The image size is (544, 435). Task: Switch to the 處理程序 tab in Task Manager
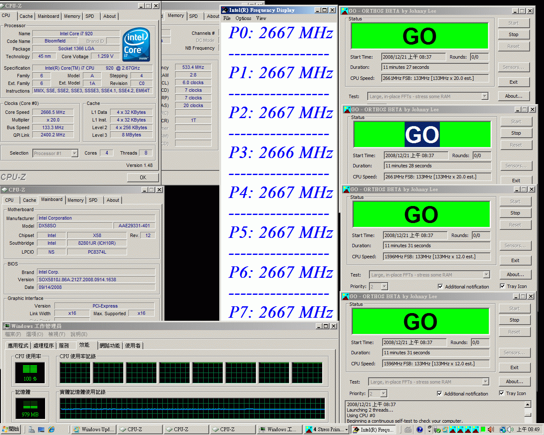(x=43, y=346)
